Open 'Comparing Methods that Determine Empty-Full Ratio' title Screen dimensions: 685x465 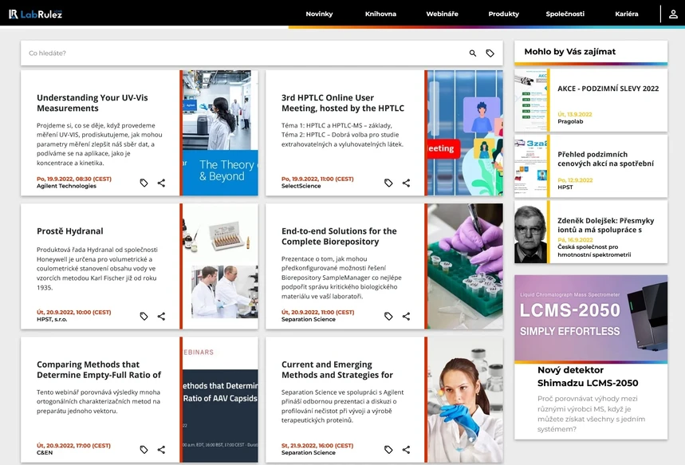coord(99,370)
